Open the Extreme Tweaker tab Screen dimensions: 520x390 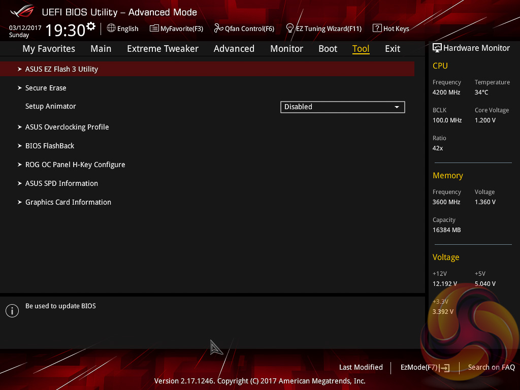pyautogui.click(x=163, y=49)
